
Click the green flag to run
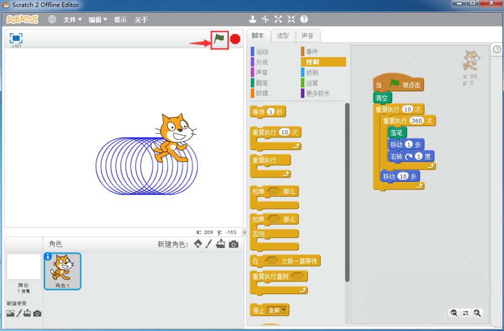tap(219, 39)
